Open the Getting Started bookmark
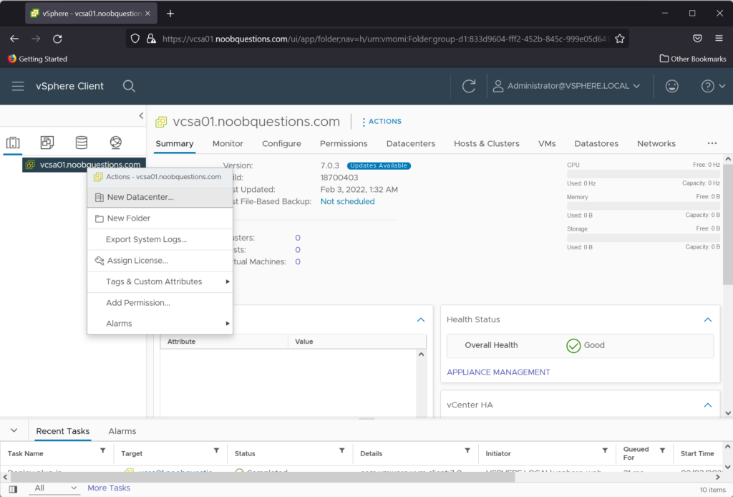 pos(37,59)
